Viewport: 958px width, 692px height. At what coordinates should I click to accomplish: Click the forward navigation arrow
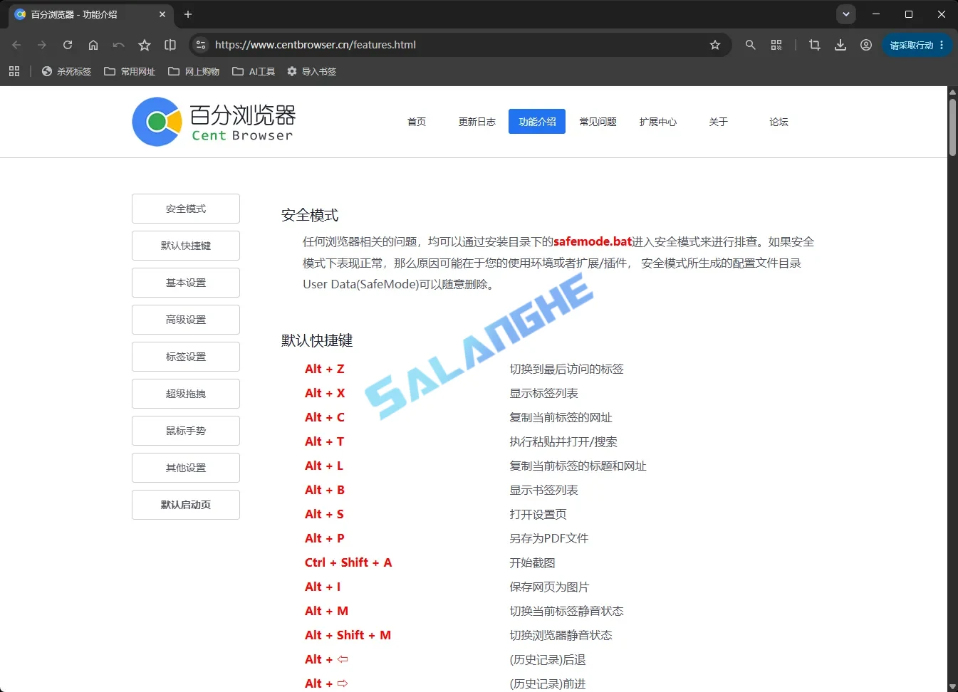point(42,45)
